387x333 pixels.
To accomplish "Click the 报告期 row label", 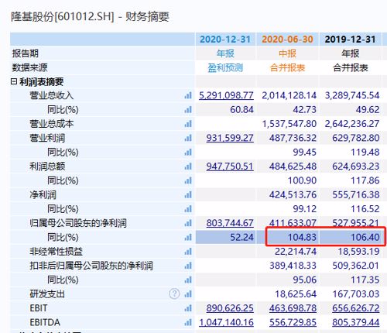I will pyautogui.click(x=25, y=53).
